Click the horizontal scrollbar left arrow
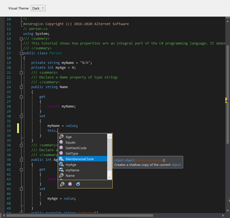 click(4, 215)
